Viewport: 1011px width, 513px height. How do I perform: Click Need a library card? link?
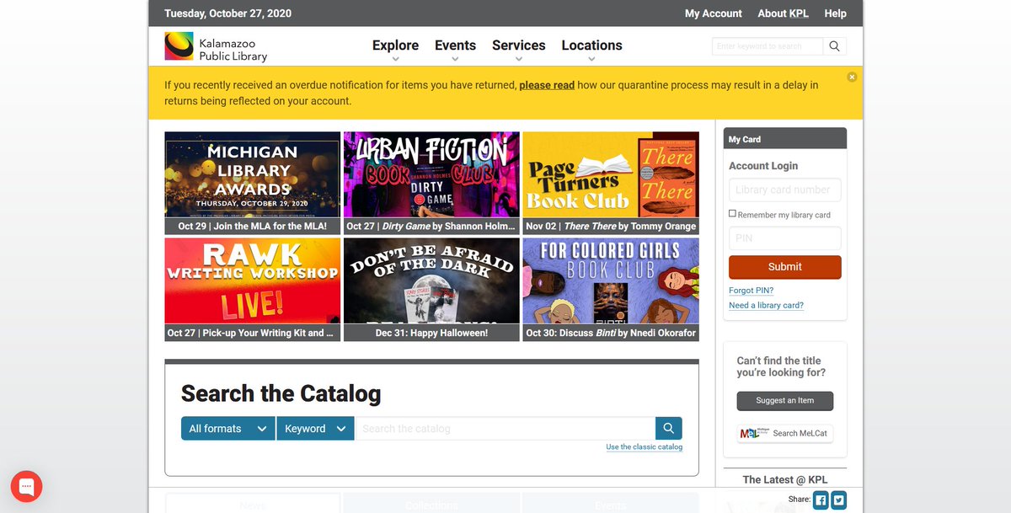click(x=767, y=305)
